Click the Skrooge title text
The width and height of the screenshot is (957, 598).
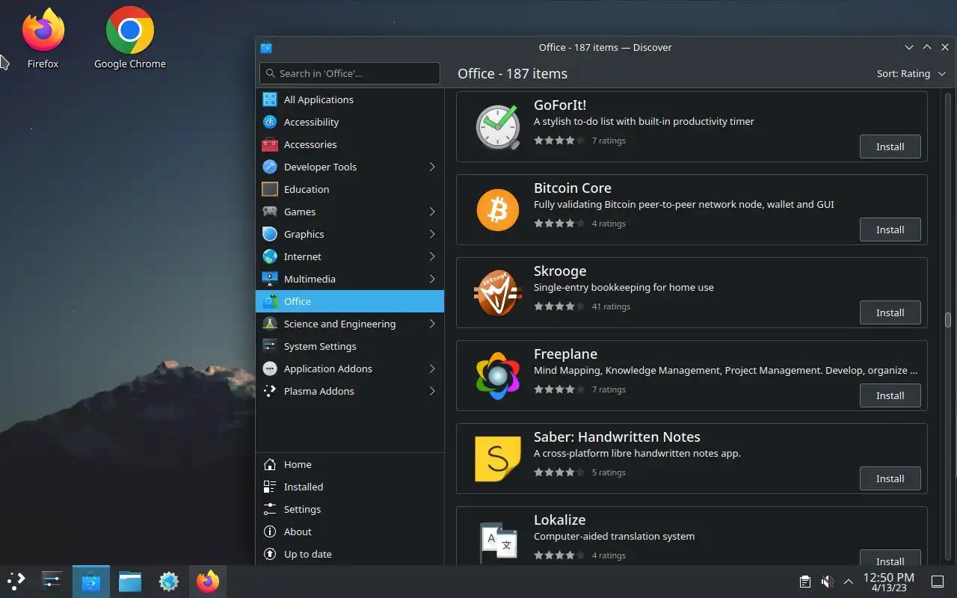pos(560,271)
